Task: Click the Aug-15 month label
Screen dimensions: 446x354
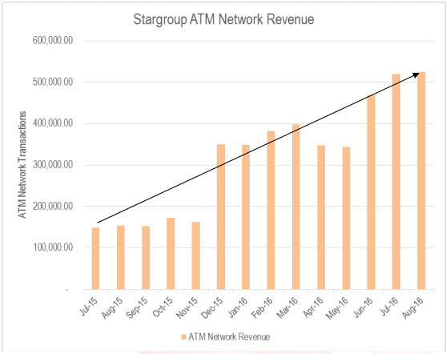Action: (112, 308)
